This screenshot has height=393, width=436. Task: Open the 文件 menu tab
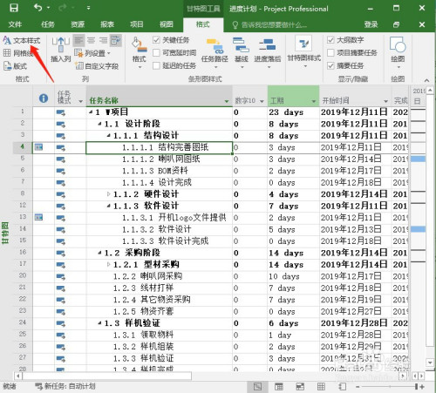coord(15,24)
